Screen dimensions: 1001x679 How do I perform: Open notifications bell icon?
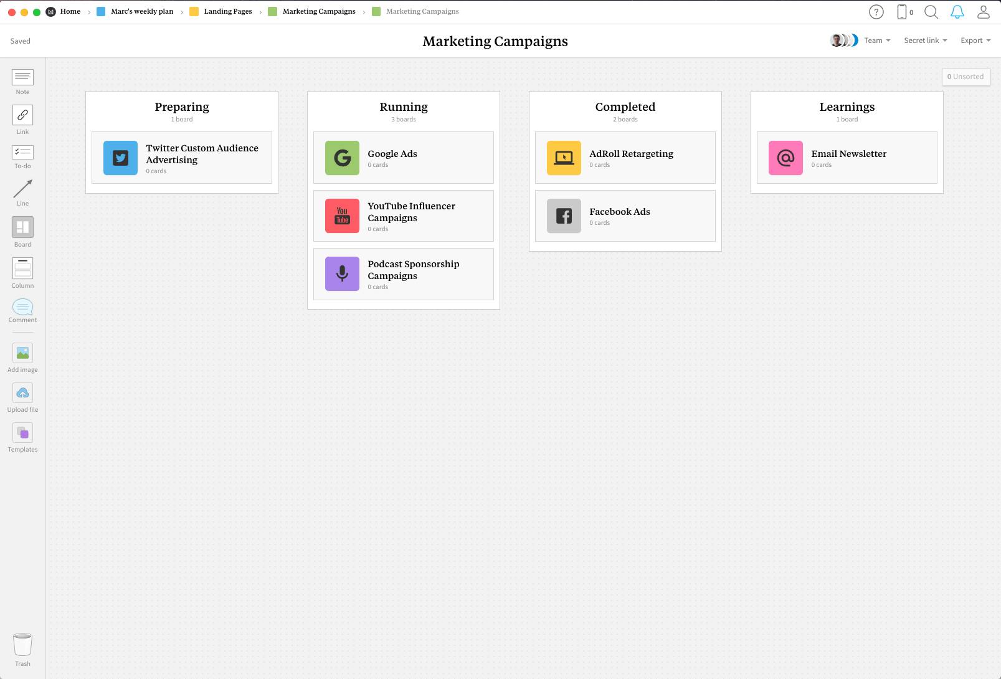click(957, 12)
